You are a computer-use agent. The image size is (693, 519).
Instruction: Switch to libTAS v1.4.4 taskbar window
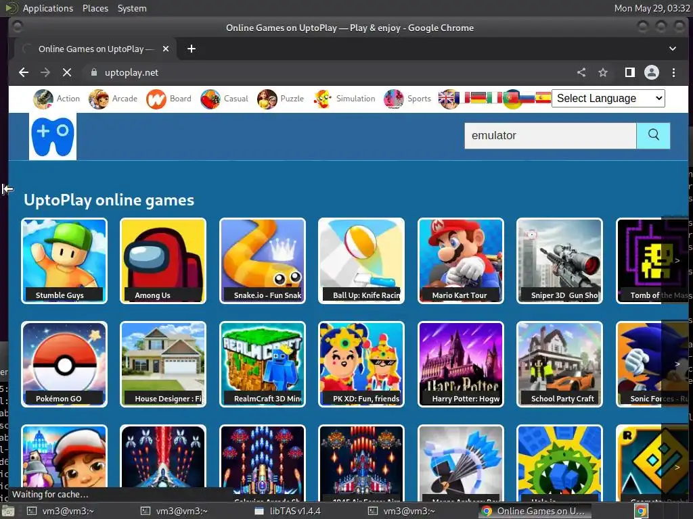(288, 511)
